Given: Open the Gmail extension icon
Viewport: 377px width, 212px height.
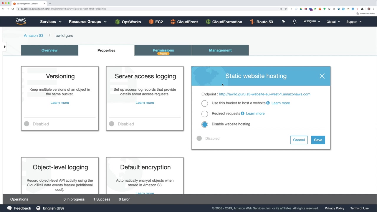Looking at the screenshot, I should point(306,9).
